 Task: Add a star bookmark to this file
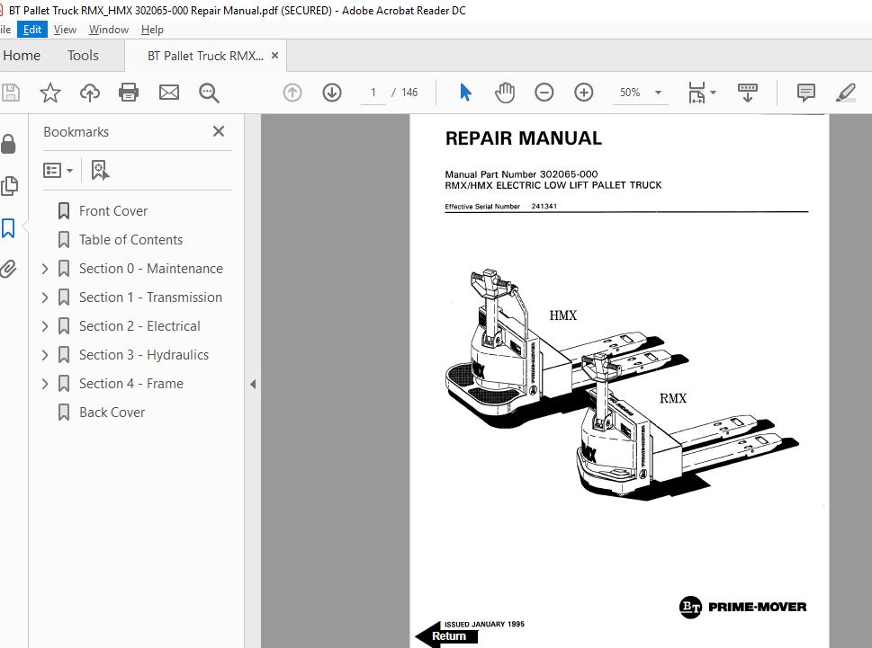(50, 93)
